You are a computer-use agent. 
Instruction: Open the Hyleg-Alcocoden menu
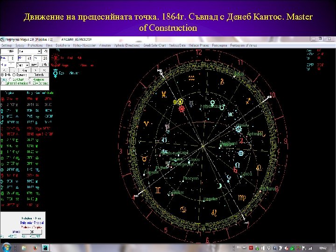(x=84, y=45)
